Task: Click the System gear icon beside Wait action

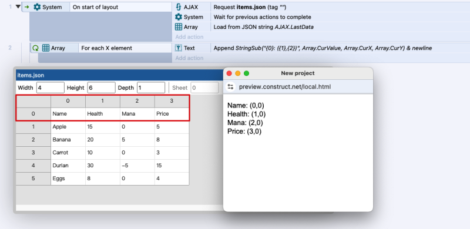Action: pyautogui.click(x=179, y=17)
